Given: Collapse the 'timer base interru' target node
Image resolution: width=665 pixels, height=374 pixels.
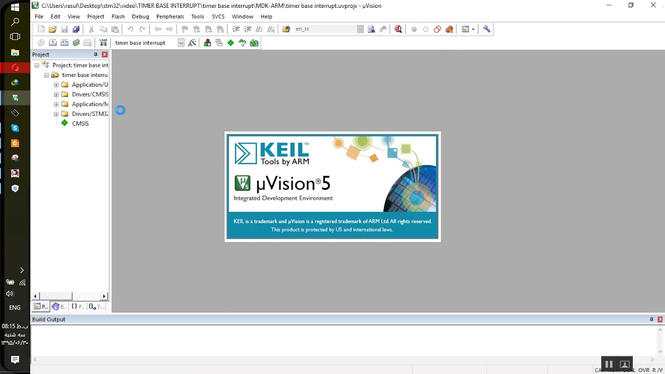Looking at the screenshot, I should click(x=46, y=75).
